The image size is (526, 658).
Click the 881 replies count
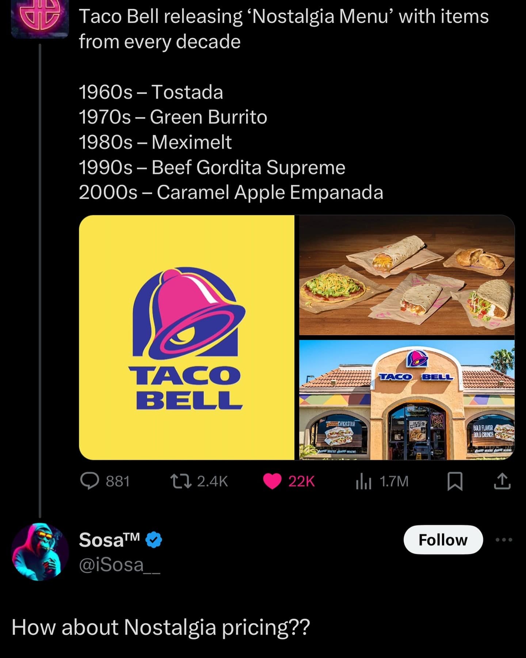pos(118,481)
